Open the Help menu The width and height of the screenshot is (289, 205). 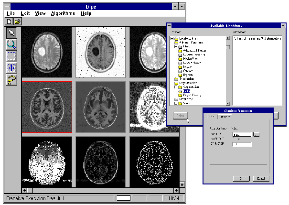[x=86, y=13]
